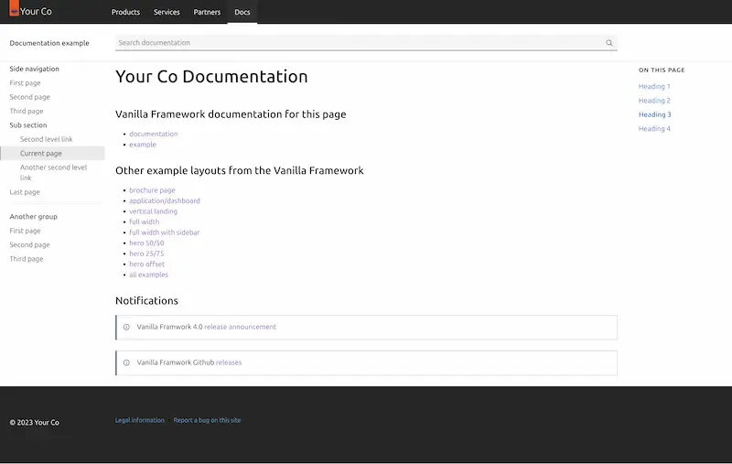Expand the Sub section side navigation item
The image size is (732, 464).
(x=28, y=125)
